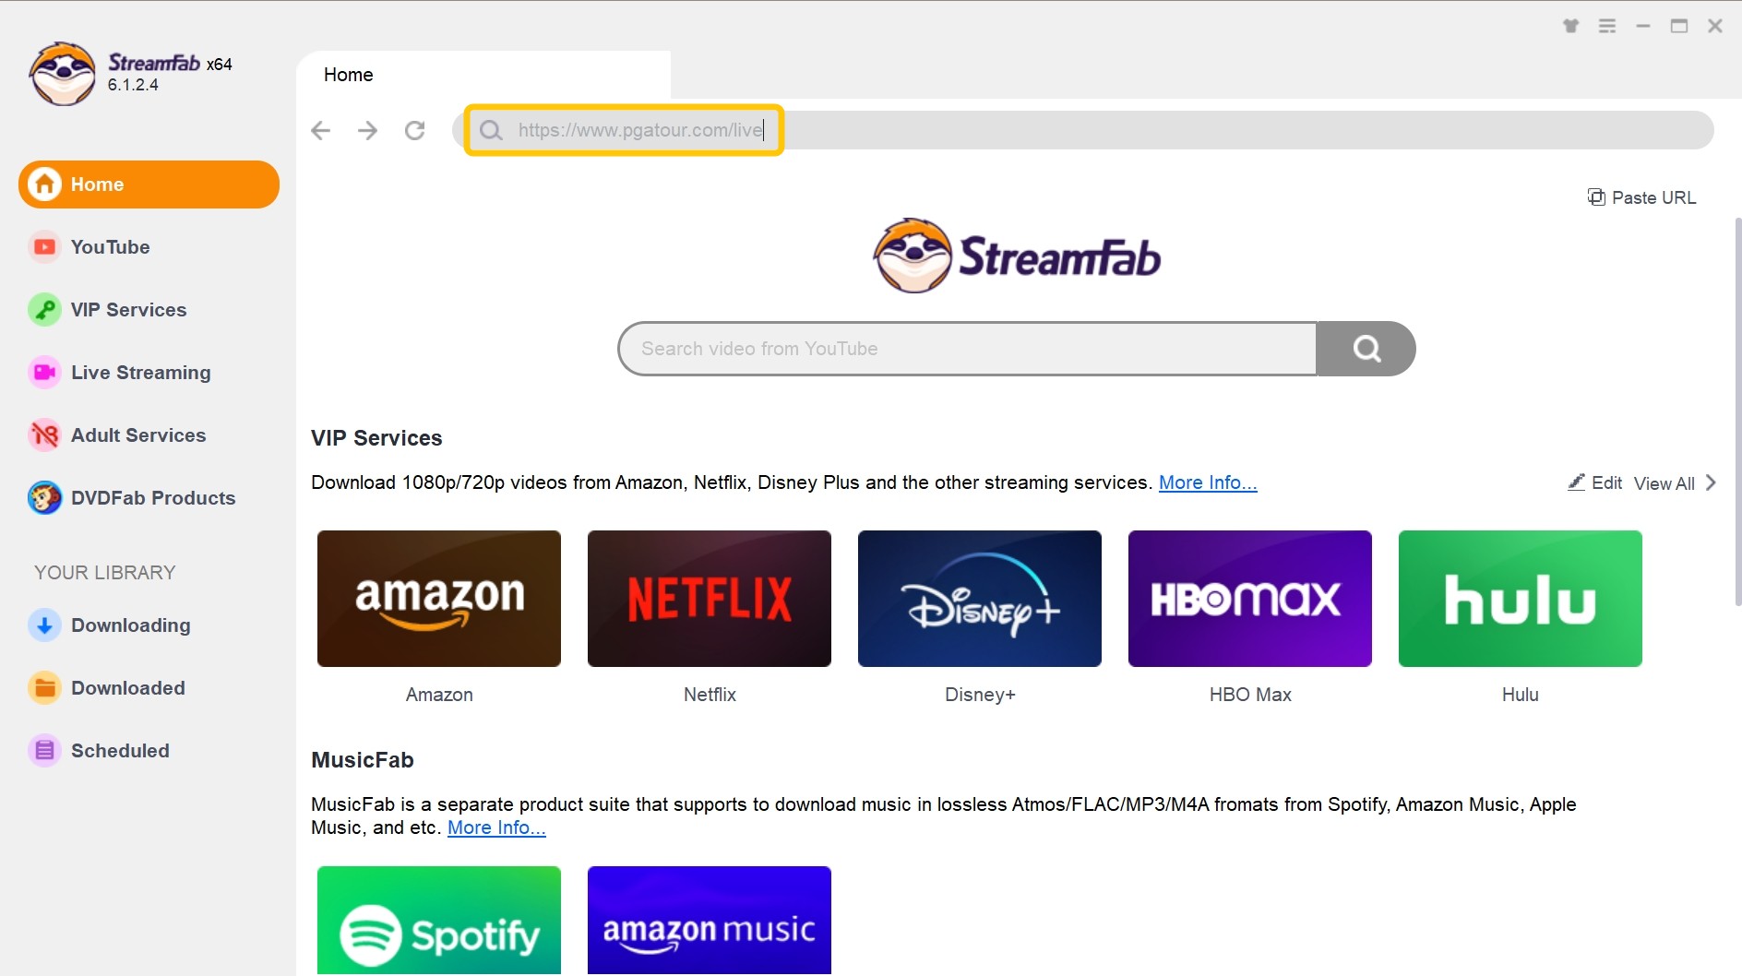Click the vertical page scrollbar

click(1737, 411)
